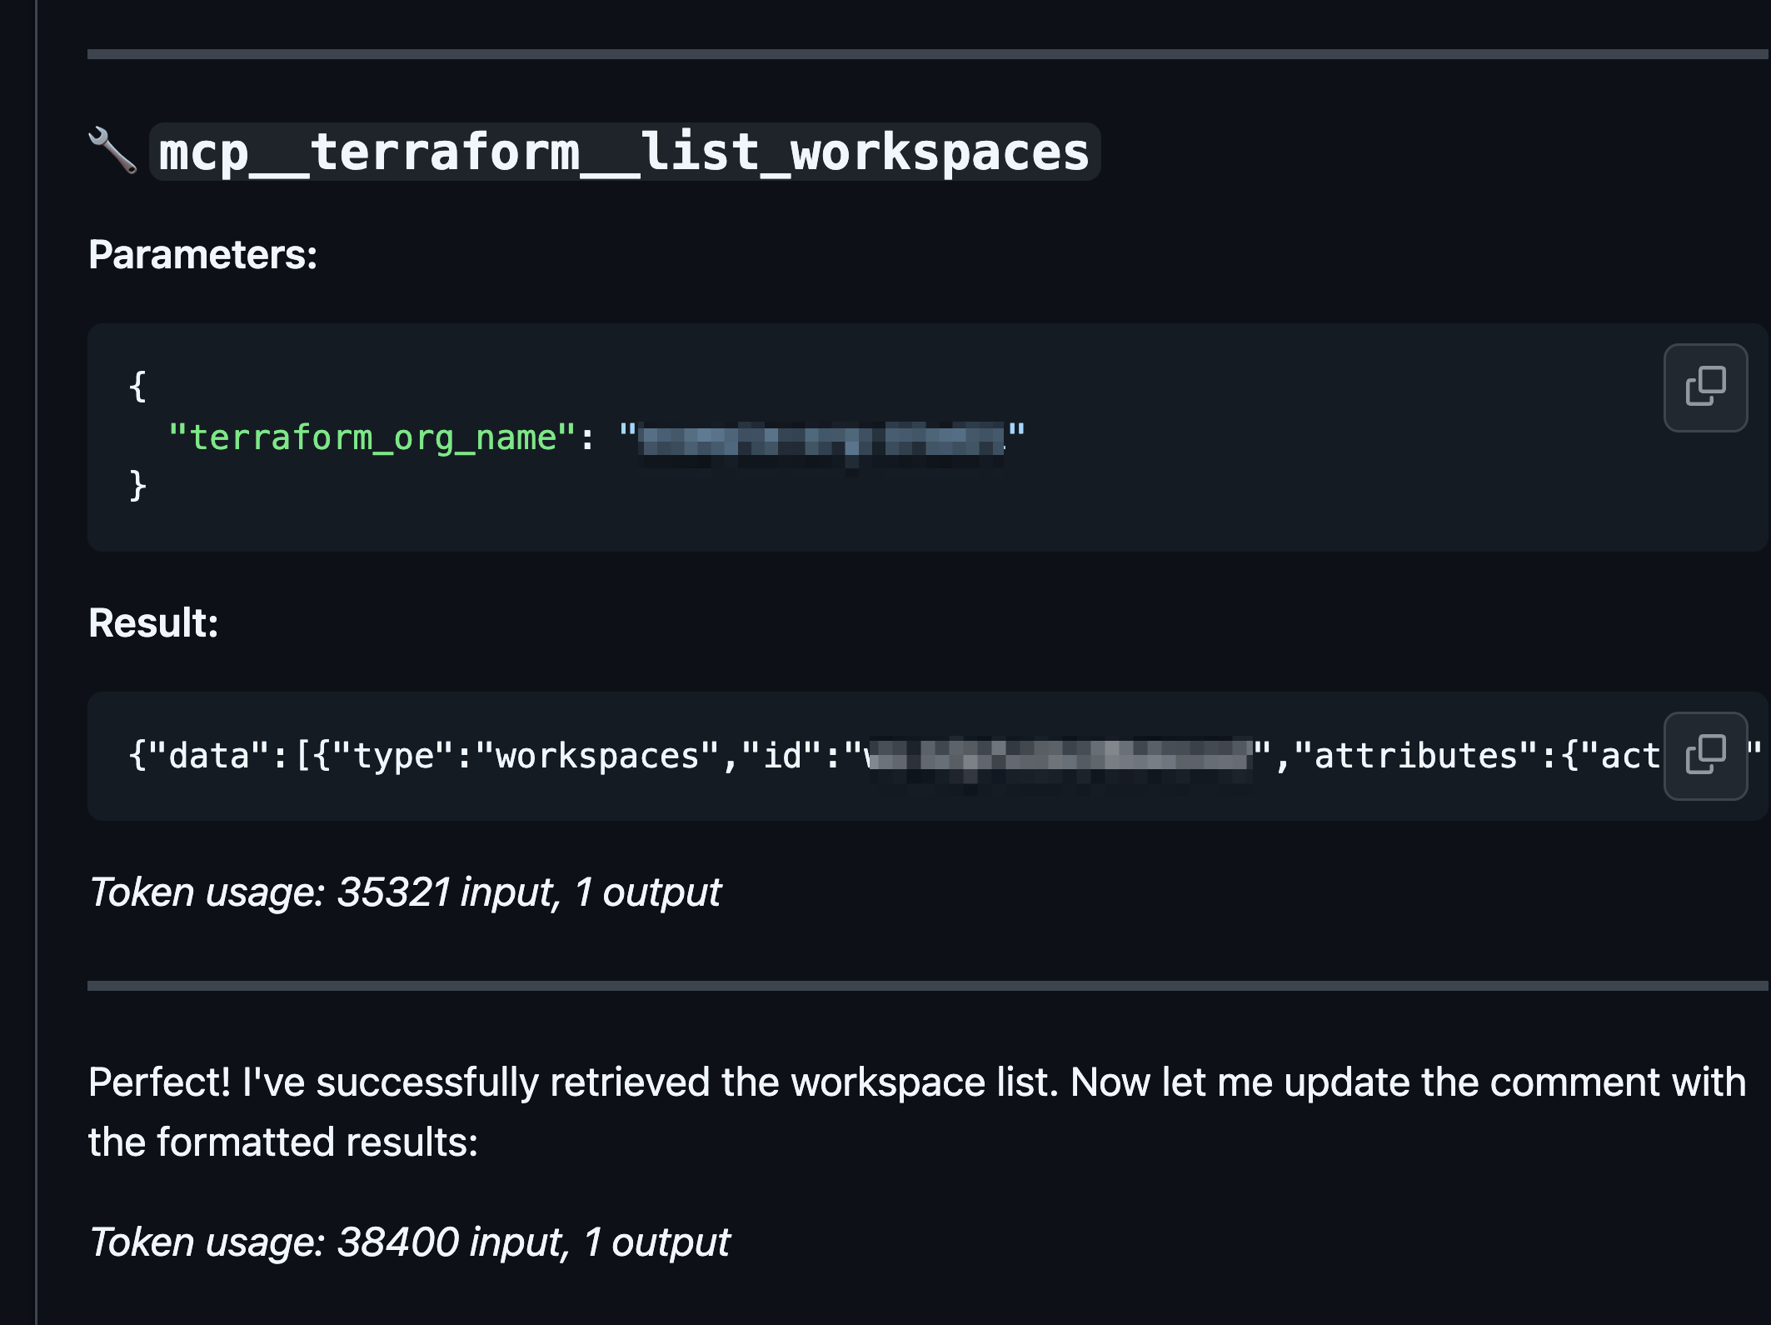Select the terraform_org_name key in the JSON
Screen dimensions: 1771x1325
click(x=367, y=436)
